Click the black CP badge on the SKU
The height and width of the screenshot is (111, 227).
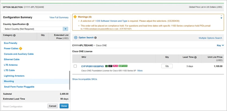click(x=110, y=66)
